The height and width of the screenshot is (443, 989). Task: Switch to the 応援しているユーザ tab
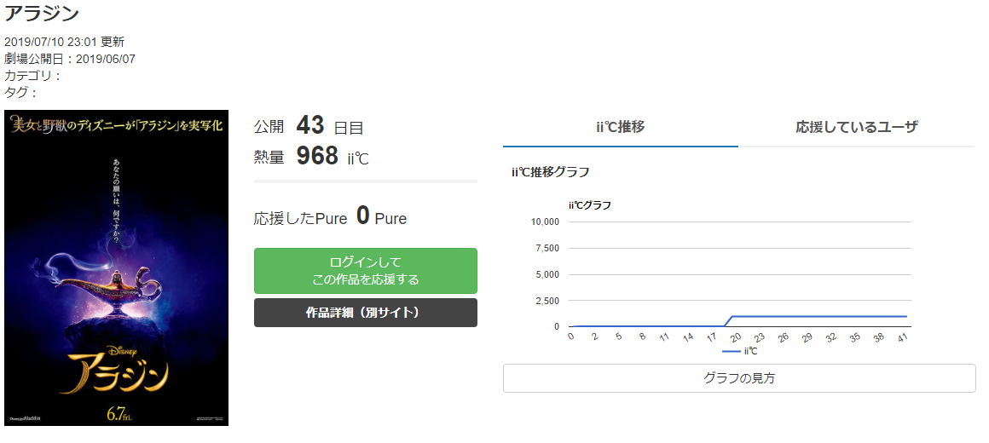[856, 127]
